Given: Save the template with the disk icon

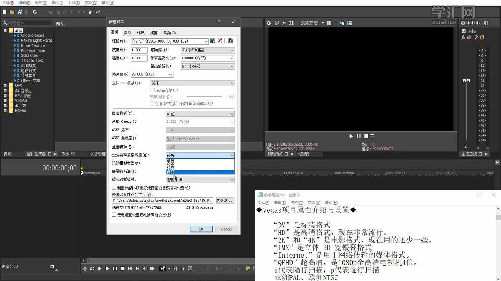Looking at the screenshot, I should coord(213,40).
